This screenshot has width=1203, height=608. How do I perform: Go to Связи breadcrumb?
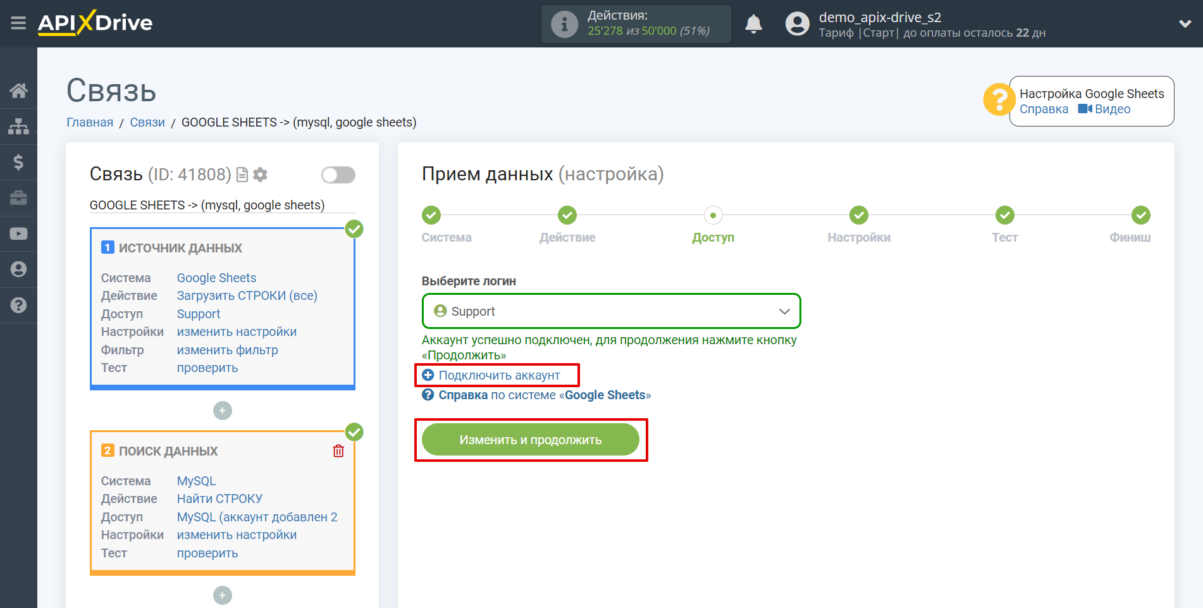tap(147, 122)
